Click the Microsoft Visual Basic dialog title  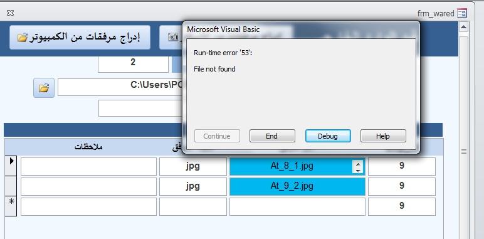coord(223,29)
